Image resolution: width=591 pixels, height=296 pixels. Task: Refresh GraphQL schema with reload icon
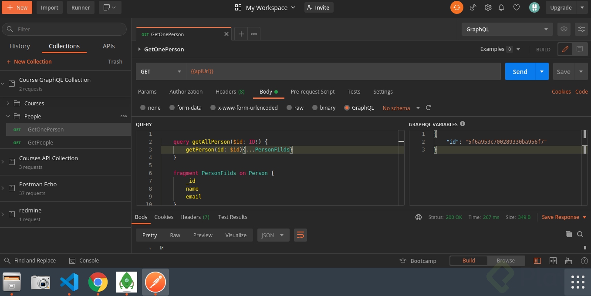click(x=428, y=108)
